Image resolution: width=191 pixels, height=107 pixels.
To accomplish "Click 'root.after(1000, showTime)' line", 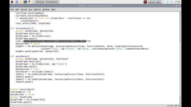I will [33, 23].
